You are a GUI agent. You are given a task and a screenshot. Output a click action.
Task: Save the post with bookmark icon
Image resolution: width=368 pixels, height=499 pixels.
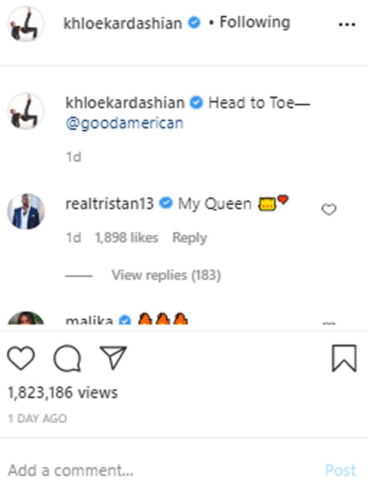pyautogui.click(x=344, y=359)
